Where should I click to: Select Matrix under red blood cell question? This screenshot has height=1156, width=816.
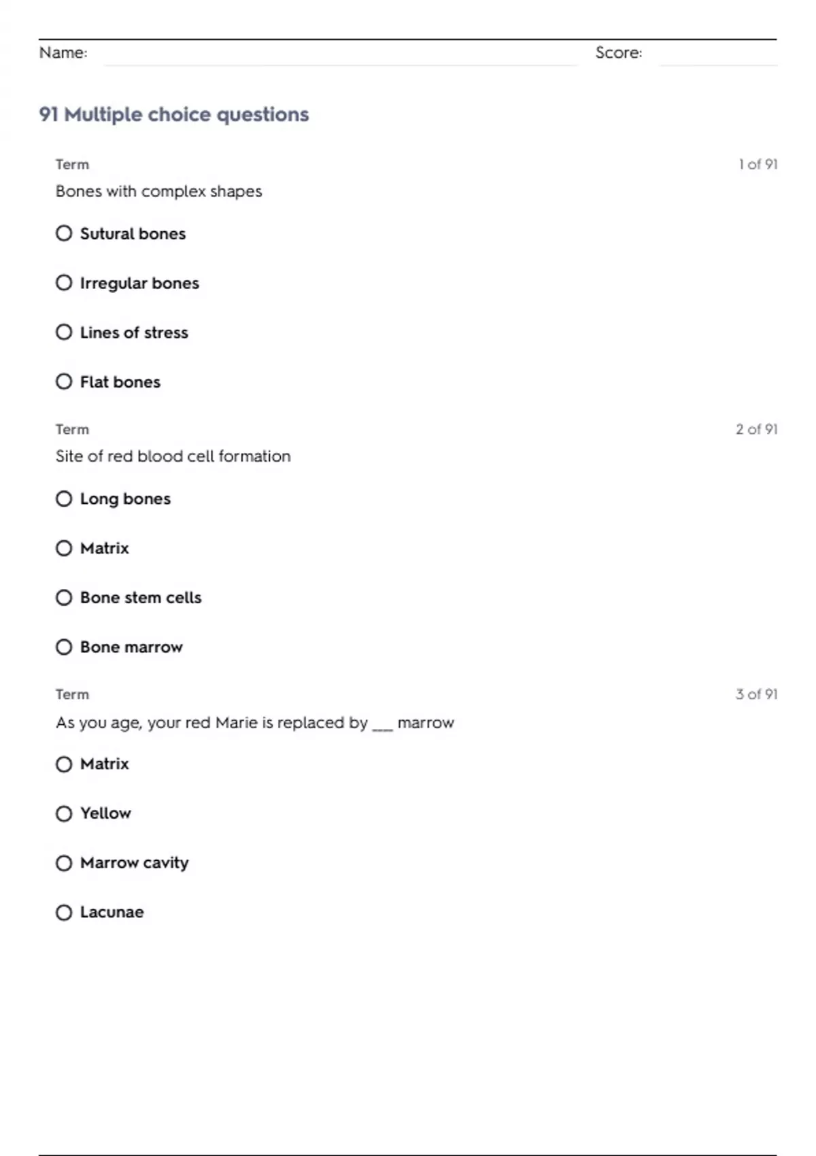tap(64, 548)
